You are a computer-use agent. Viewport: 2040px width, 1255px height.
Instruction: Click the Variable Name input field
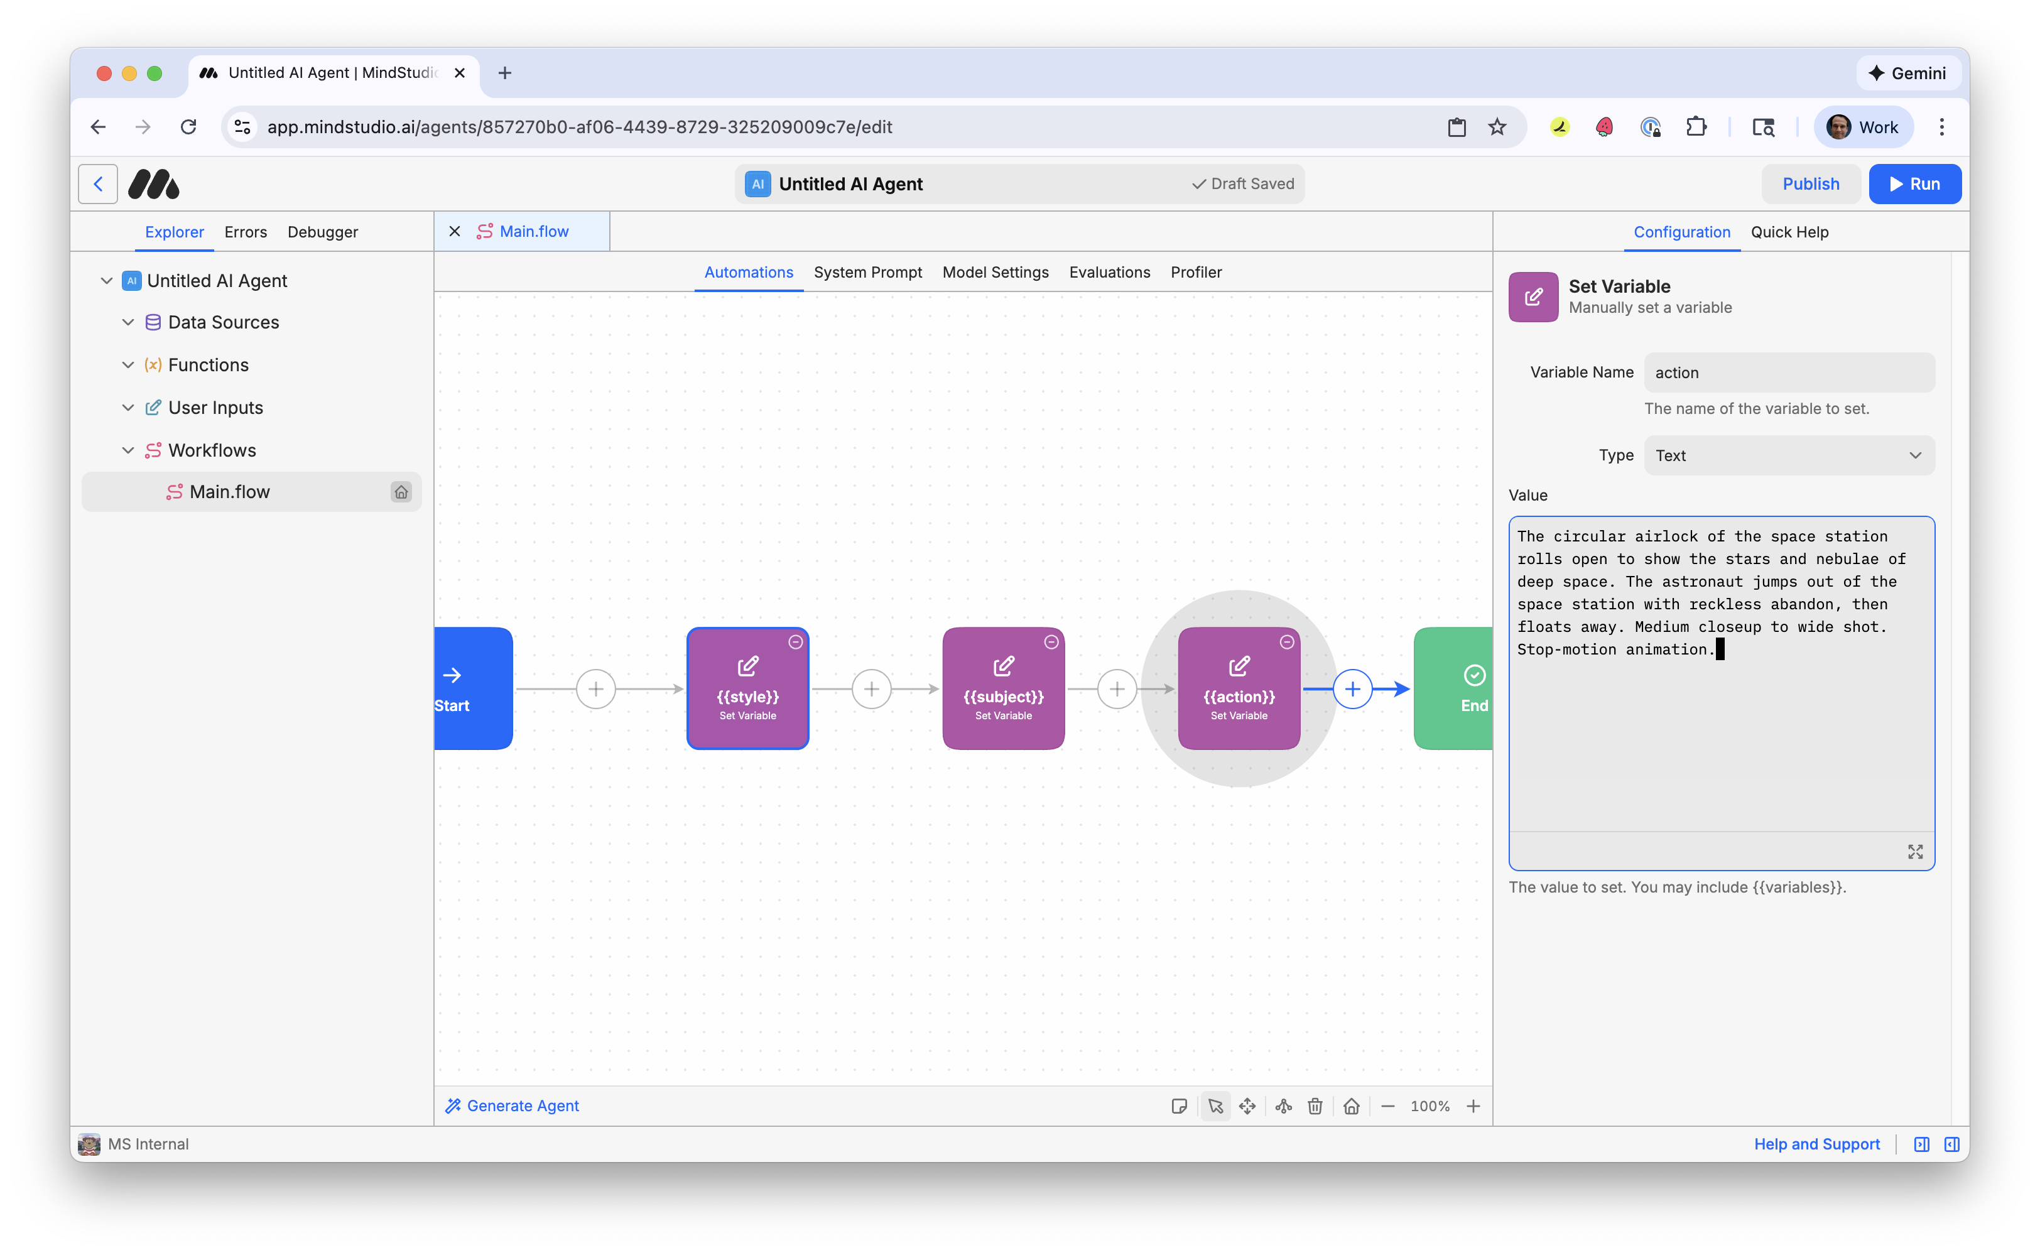pyautogui.click(x=1789, y=372)
